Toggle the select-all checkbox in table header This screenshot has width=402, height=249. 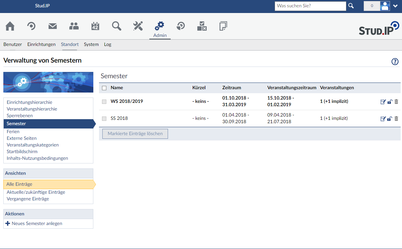(104, 88)
